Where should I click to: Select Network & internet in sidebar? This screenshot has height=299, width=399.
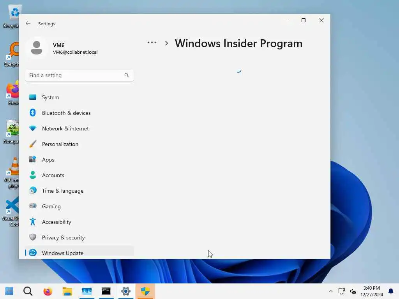coord(79,128)
